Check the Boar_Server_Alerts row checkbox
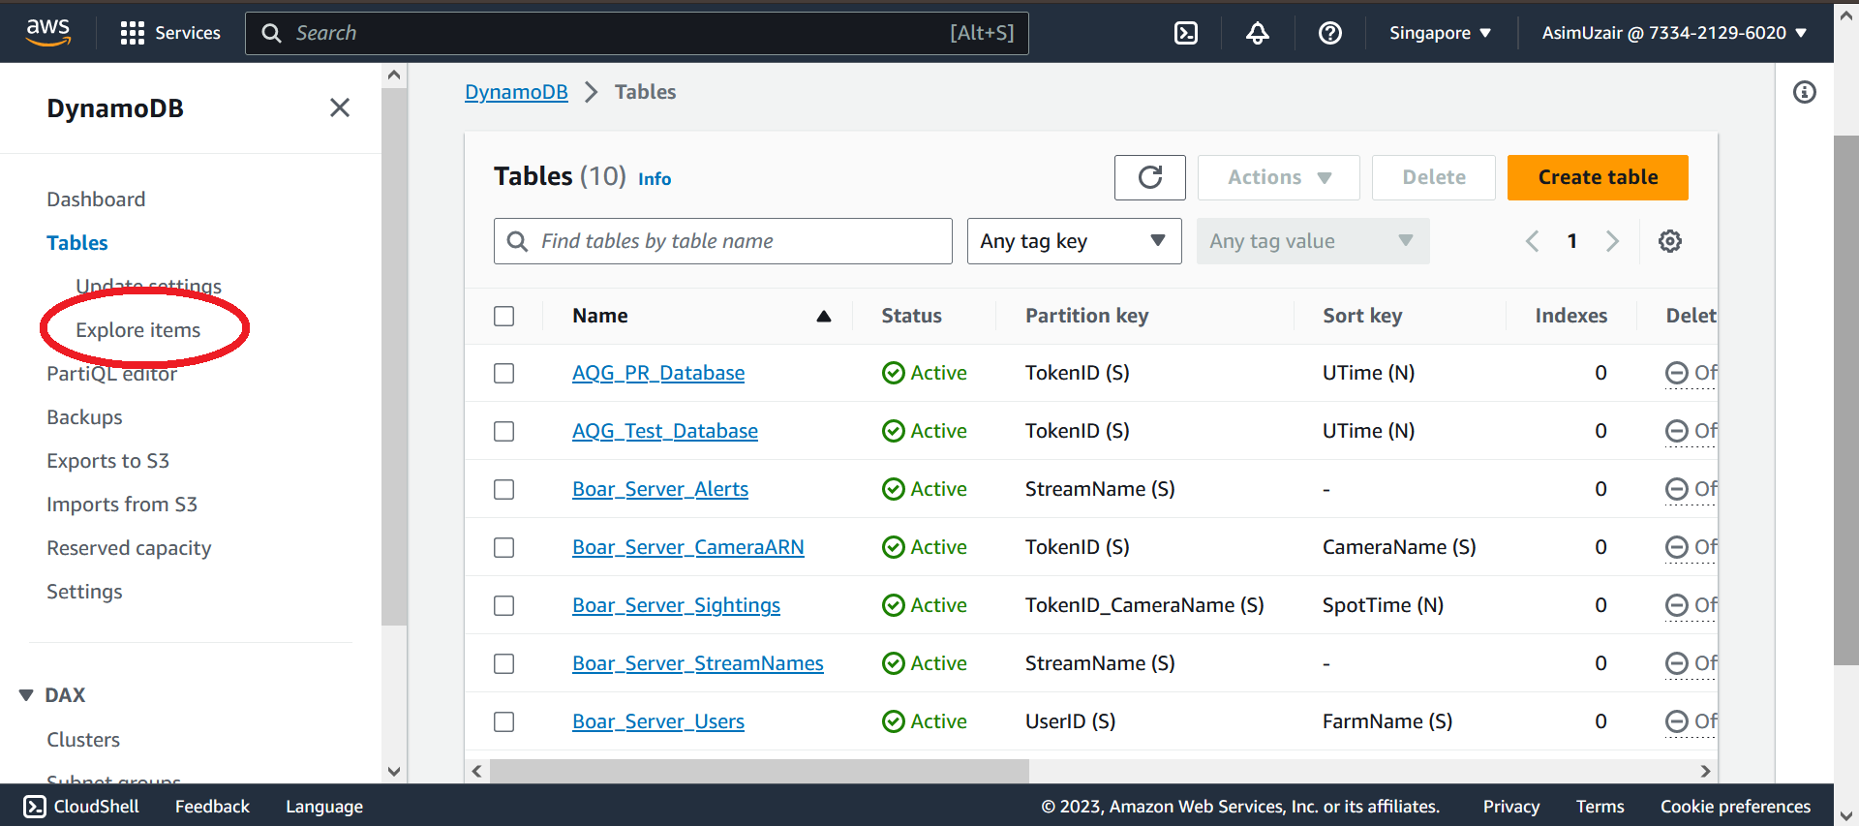This screenshot has width=1859, height=826. coord(504,489)
